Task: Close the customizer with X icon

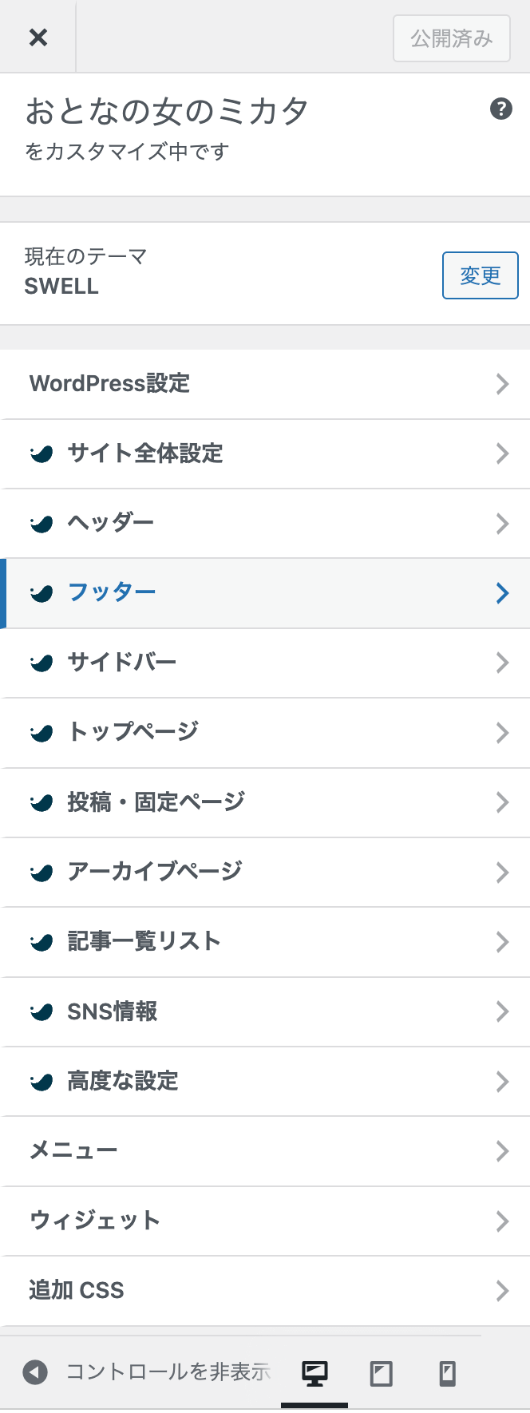Action: [38, 37]
